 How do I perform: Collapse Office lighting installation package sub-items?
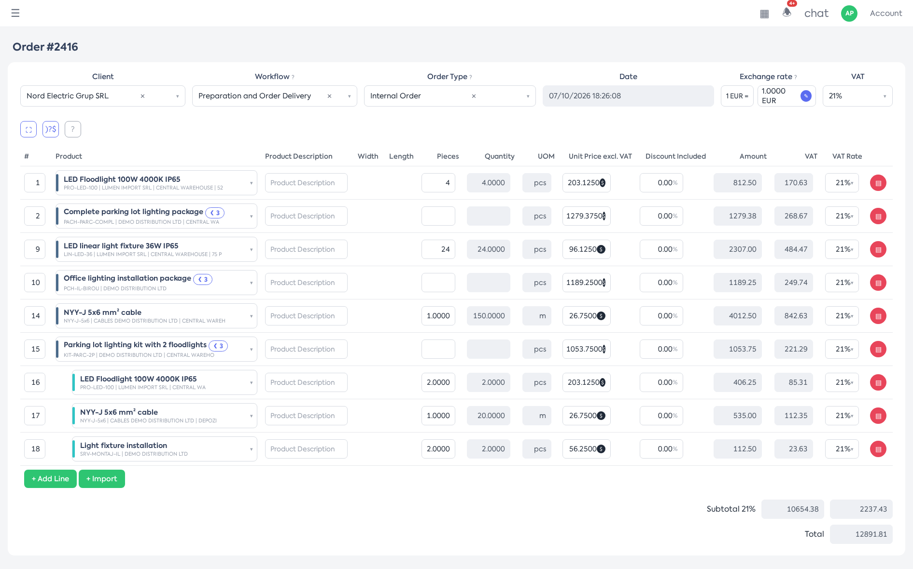point(203,279)
